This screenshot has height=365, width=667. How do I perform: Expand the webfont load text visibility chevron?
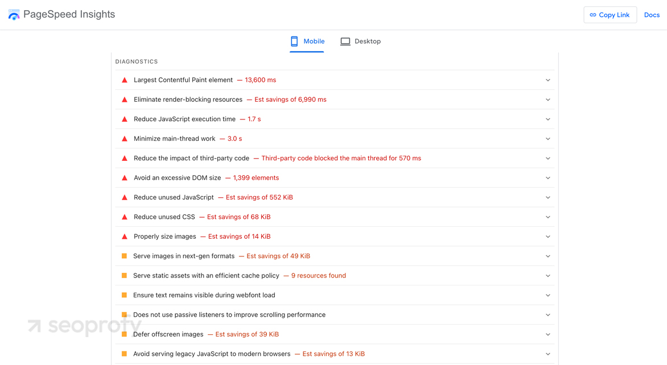pos(548,295)
